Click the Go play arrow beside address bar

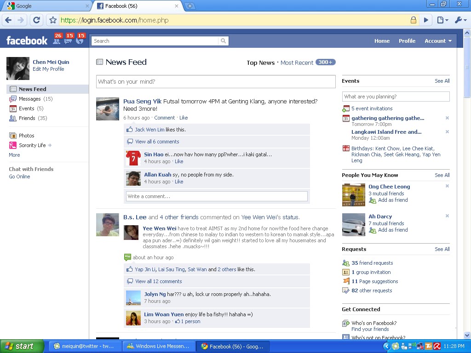[426, 20]
